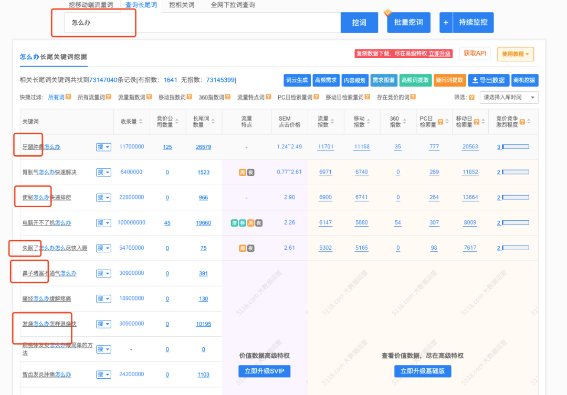Click the orange 疑问词提取 button
Image resolution: width=567 pixels, height=395 pixels.
pyautogui.click(x=449, y=80)
